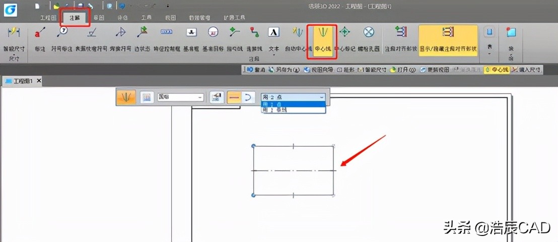This screenshot has height=242, width=558.
Task: Create a new document from quick access toolbar
Action: 37,6
